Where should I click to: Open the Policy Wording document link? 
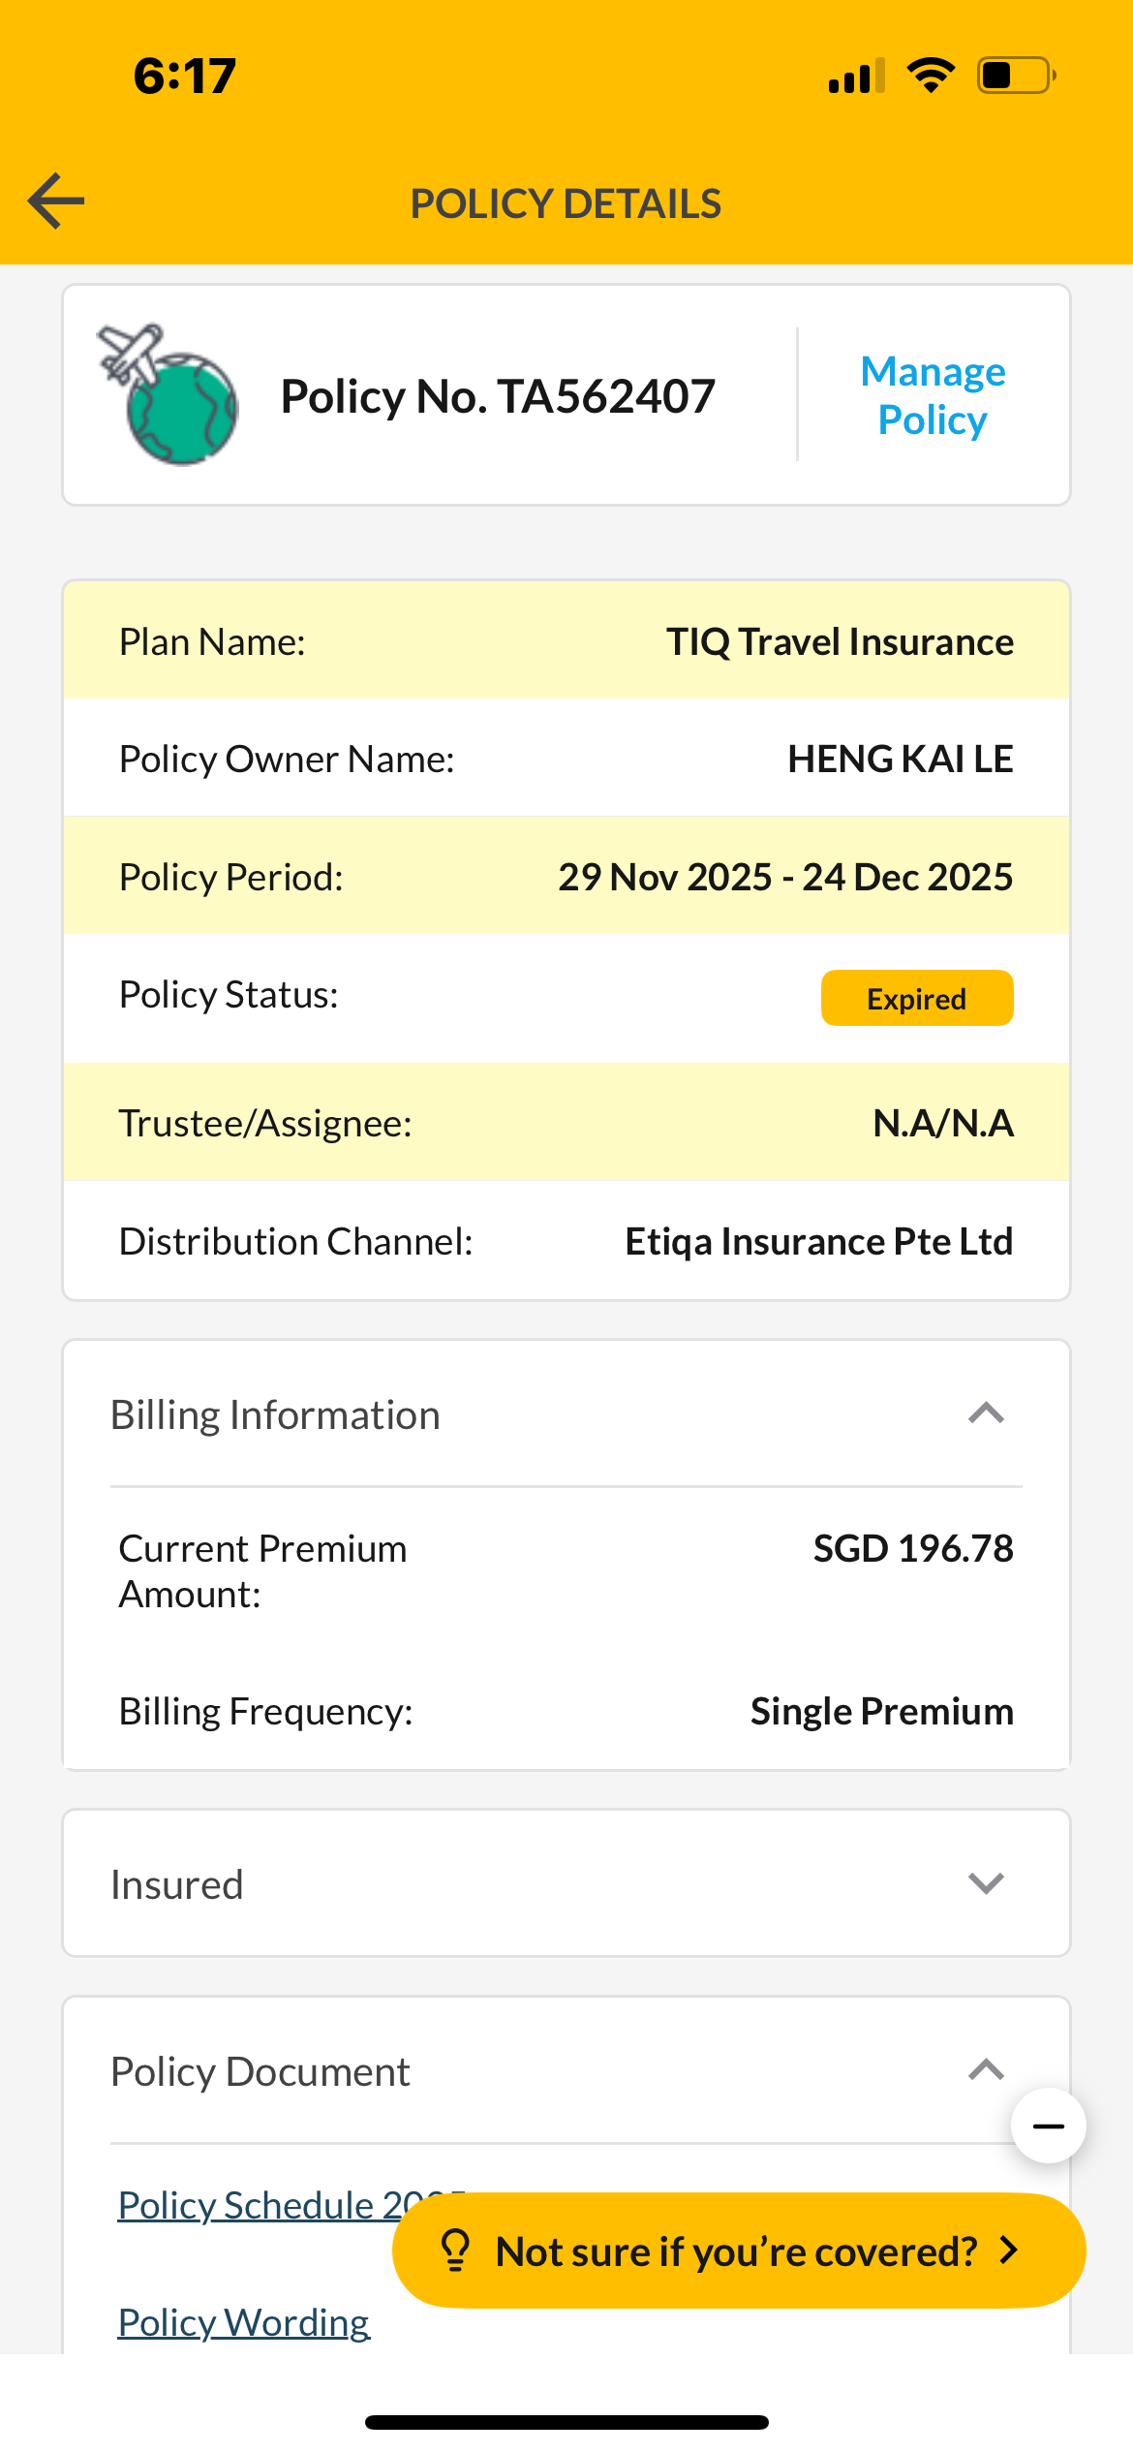pyautogui.click(x=244, y=2322)
